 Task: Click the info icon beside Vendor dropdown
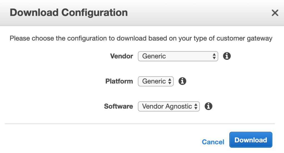point(227,56)
